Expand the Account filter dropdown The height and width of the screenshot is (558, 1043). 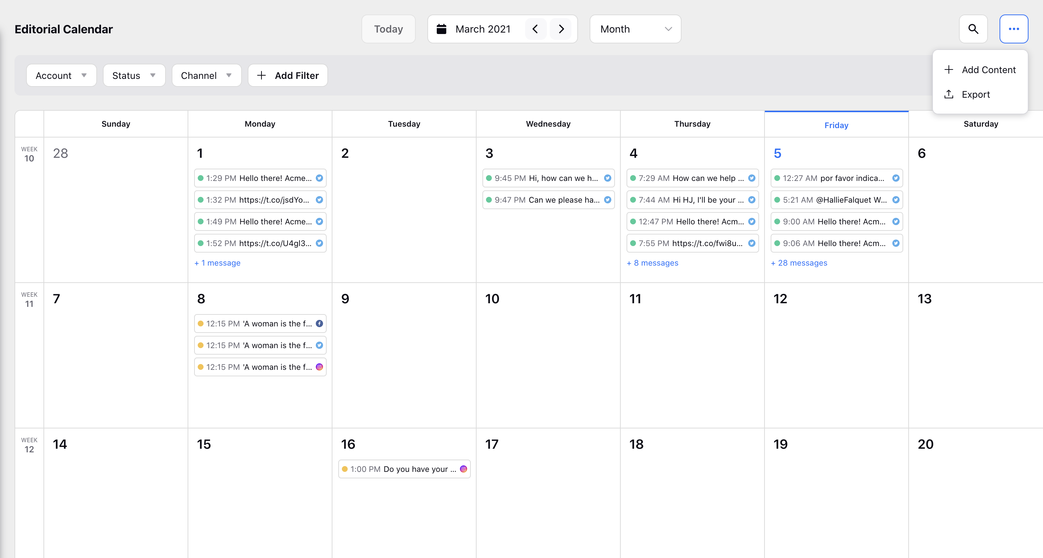60,75
